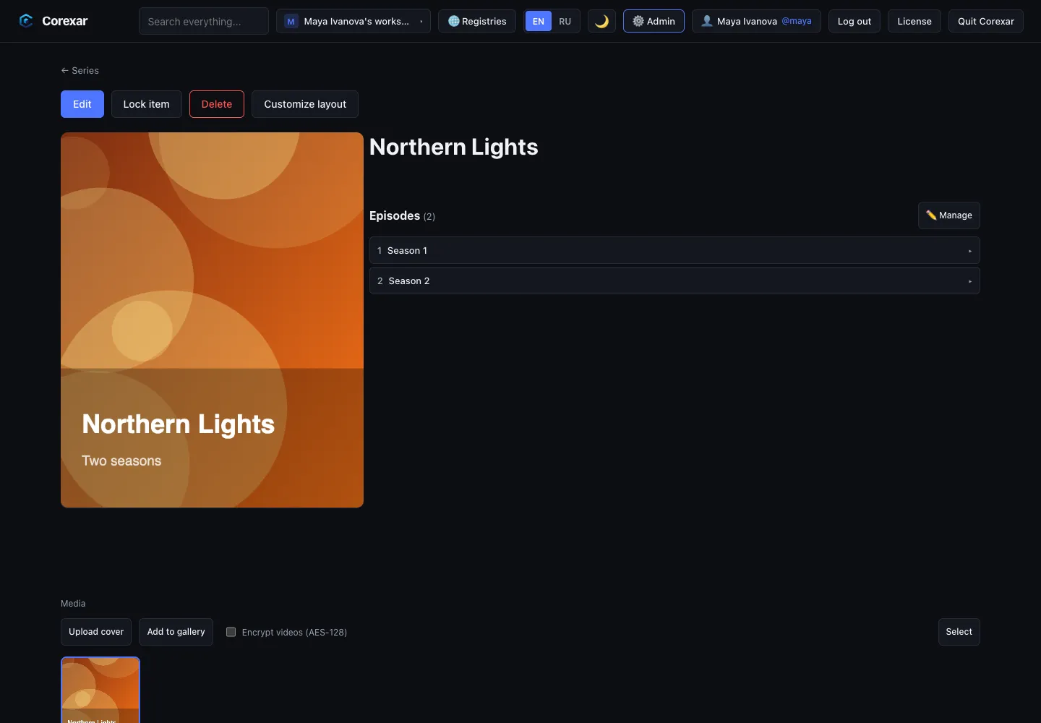Viewport: 1041px width, 723px height.
Task: Open the License page
Action: tap(914, 21)
